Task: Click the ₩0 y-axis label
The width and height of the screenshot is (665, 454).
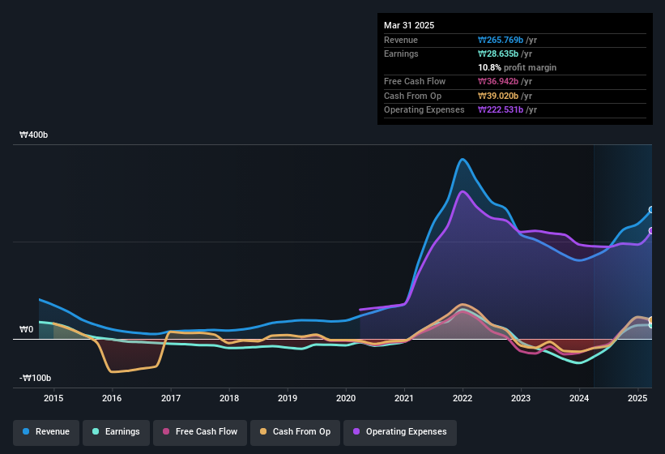Action: point(26,329)
